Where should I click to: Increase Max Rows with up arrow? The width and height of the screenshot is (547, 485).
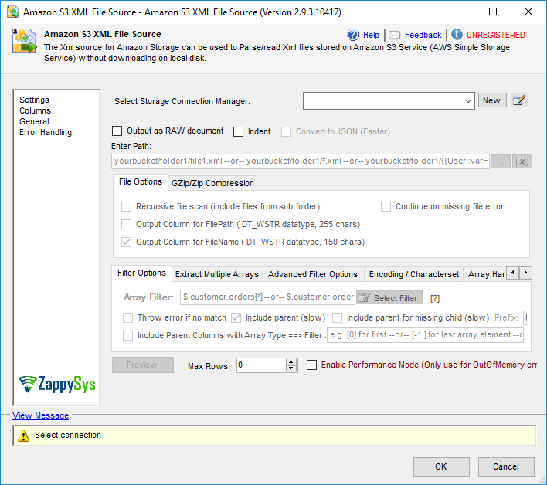pyautogui.click(x=291, y=362)
